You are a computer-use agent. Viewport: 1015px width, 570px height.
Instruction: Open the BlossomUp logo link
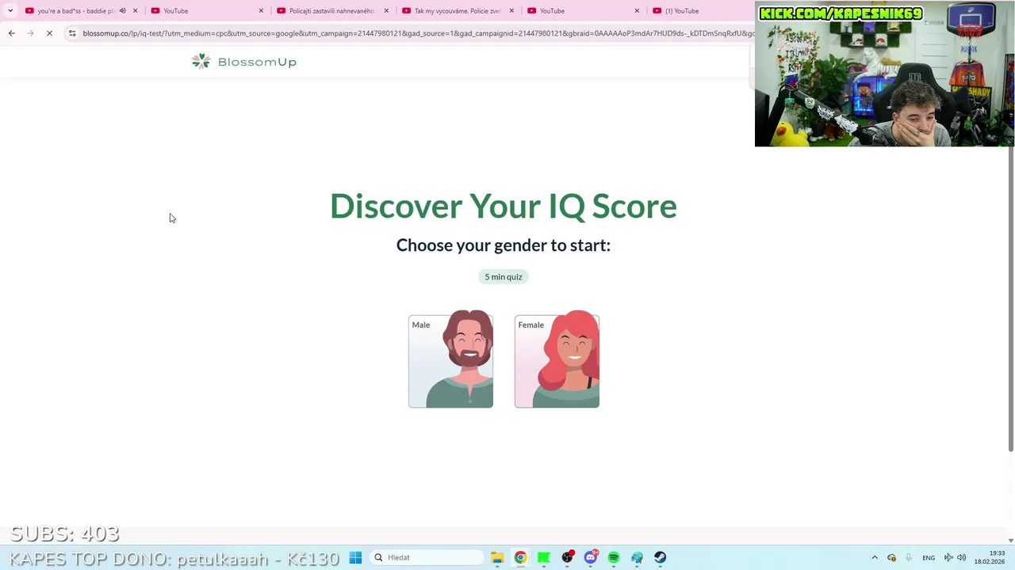click(244, 62)
